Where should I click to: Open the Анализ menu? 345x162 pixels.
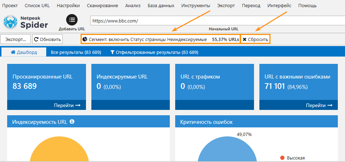133,6
